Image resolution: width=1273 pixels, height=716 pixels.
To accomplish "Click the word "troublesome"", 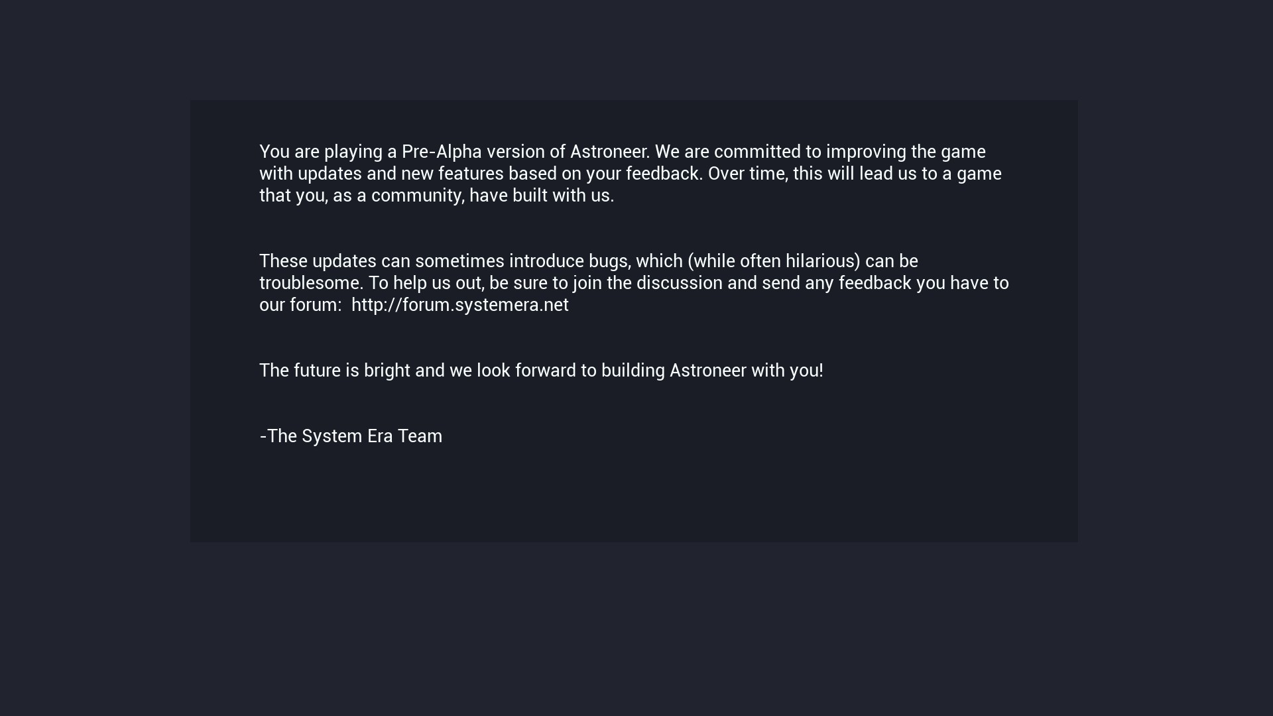I will click(x=310, y=283).
